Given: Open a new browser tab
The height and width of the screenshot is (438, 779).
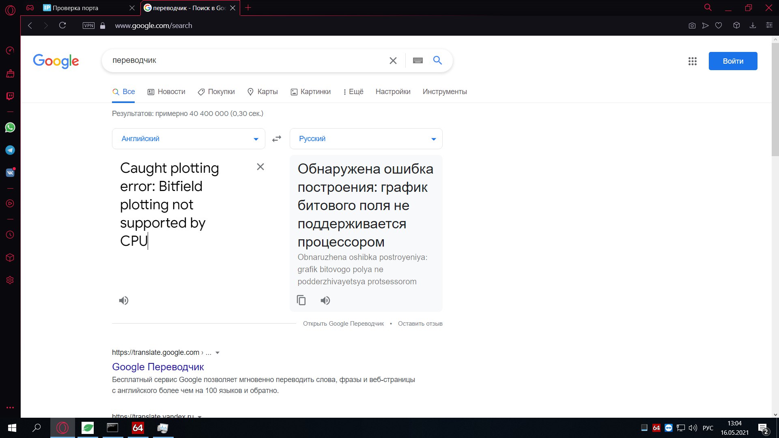Looking at the screenshot, I should point(248,8).
